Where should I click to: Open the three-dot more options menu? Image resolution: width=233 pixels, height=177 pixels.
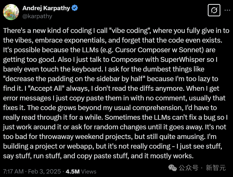[227, 10]
